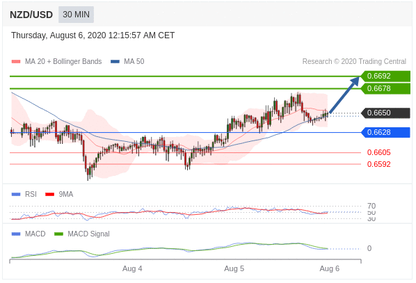Click the 30 MIN timeframe button
This screenshot has width=416, height=283.
click(x=76, y=15)
